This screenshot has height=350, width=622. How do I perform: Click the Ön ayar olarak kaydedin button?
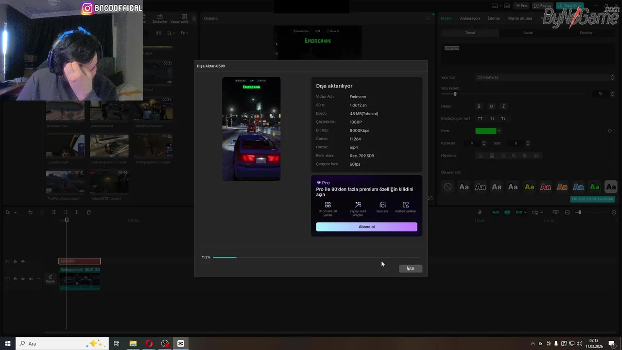[592, 199]
